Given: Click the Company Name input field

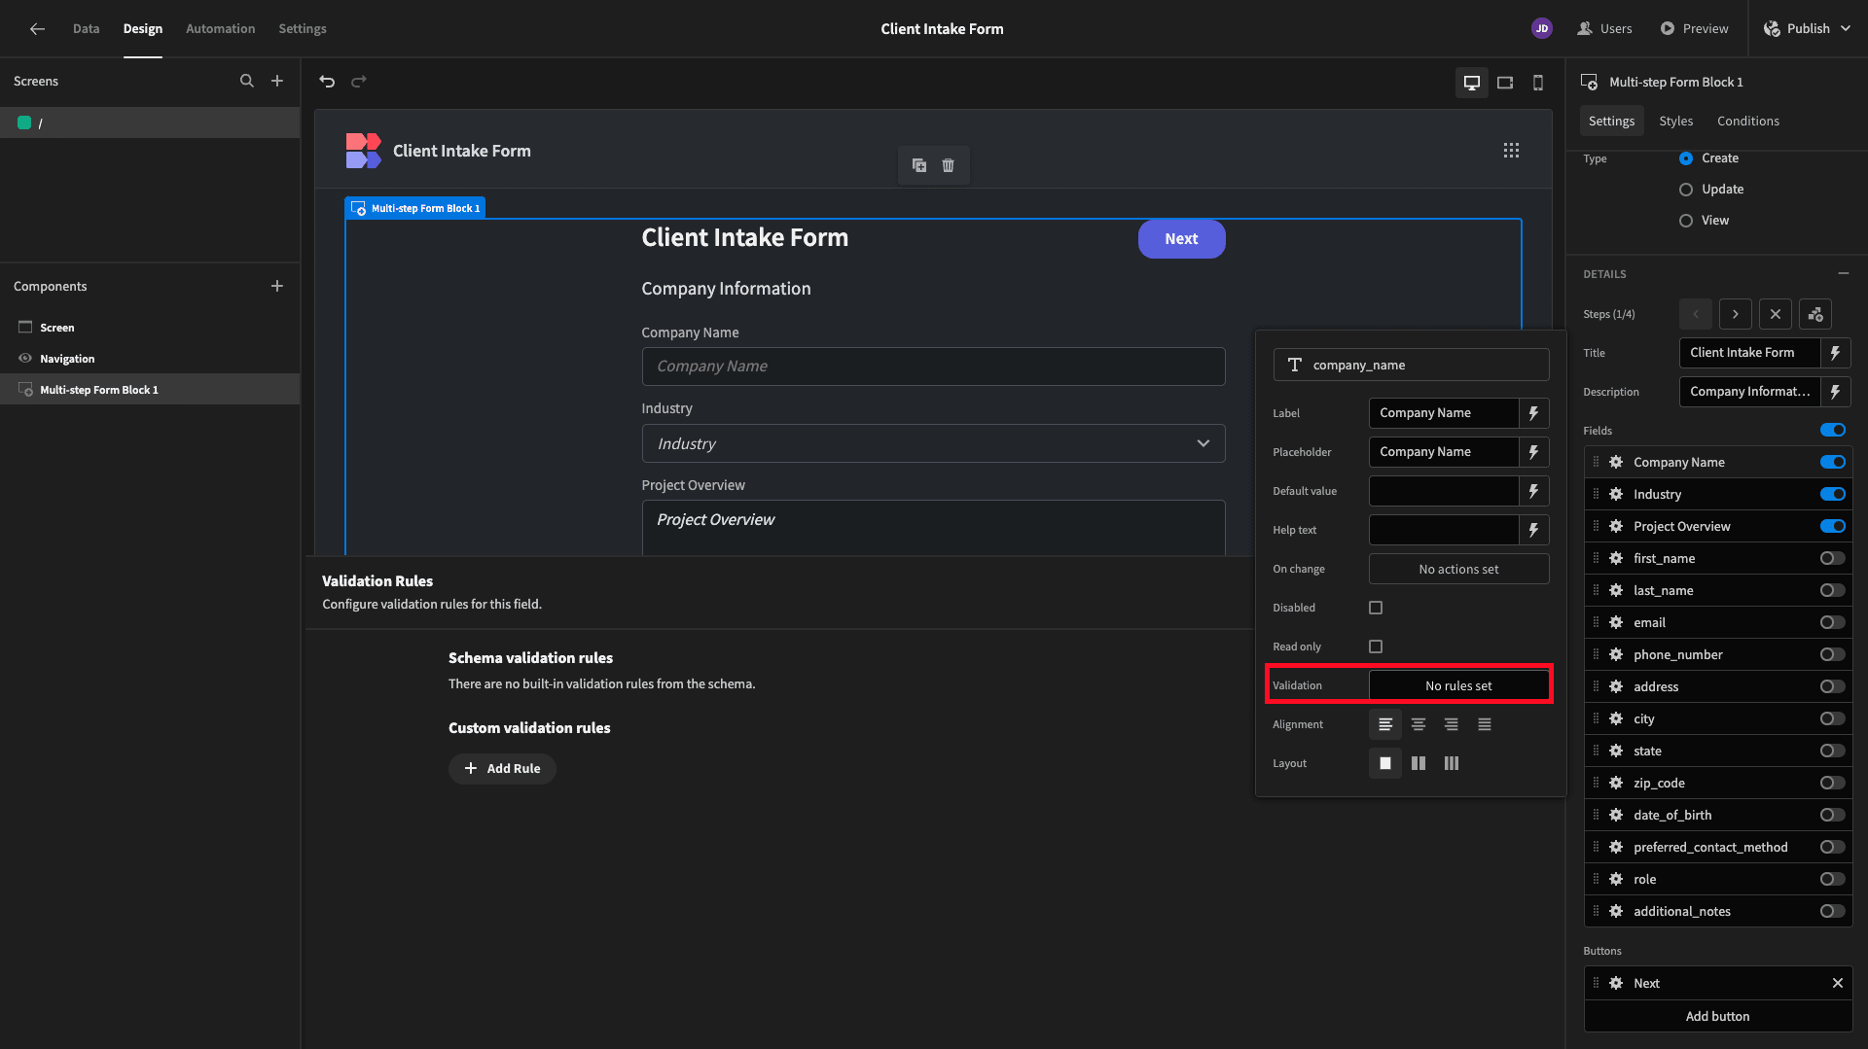Looking at the screenshot, I should pyautogui.click(x=933, y=367).
